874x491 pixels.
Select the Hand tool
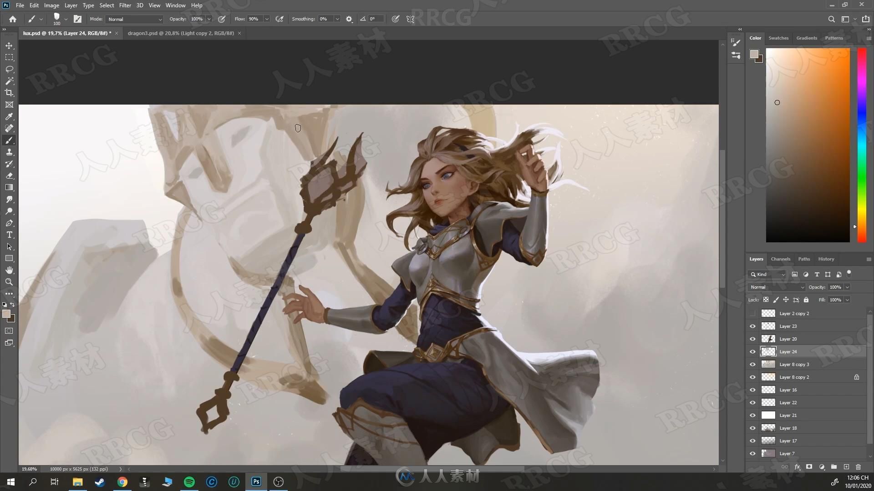[9, 270]
